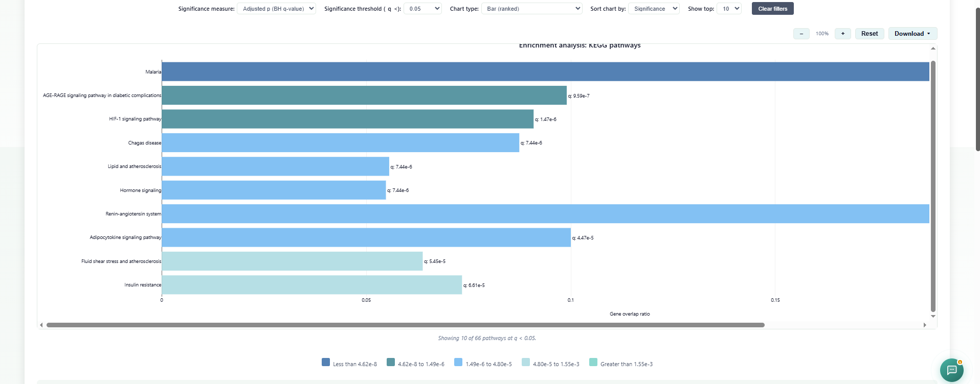
Task: Click the chart's scroll down arrow
Action: 933,316
